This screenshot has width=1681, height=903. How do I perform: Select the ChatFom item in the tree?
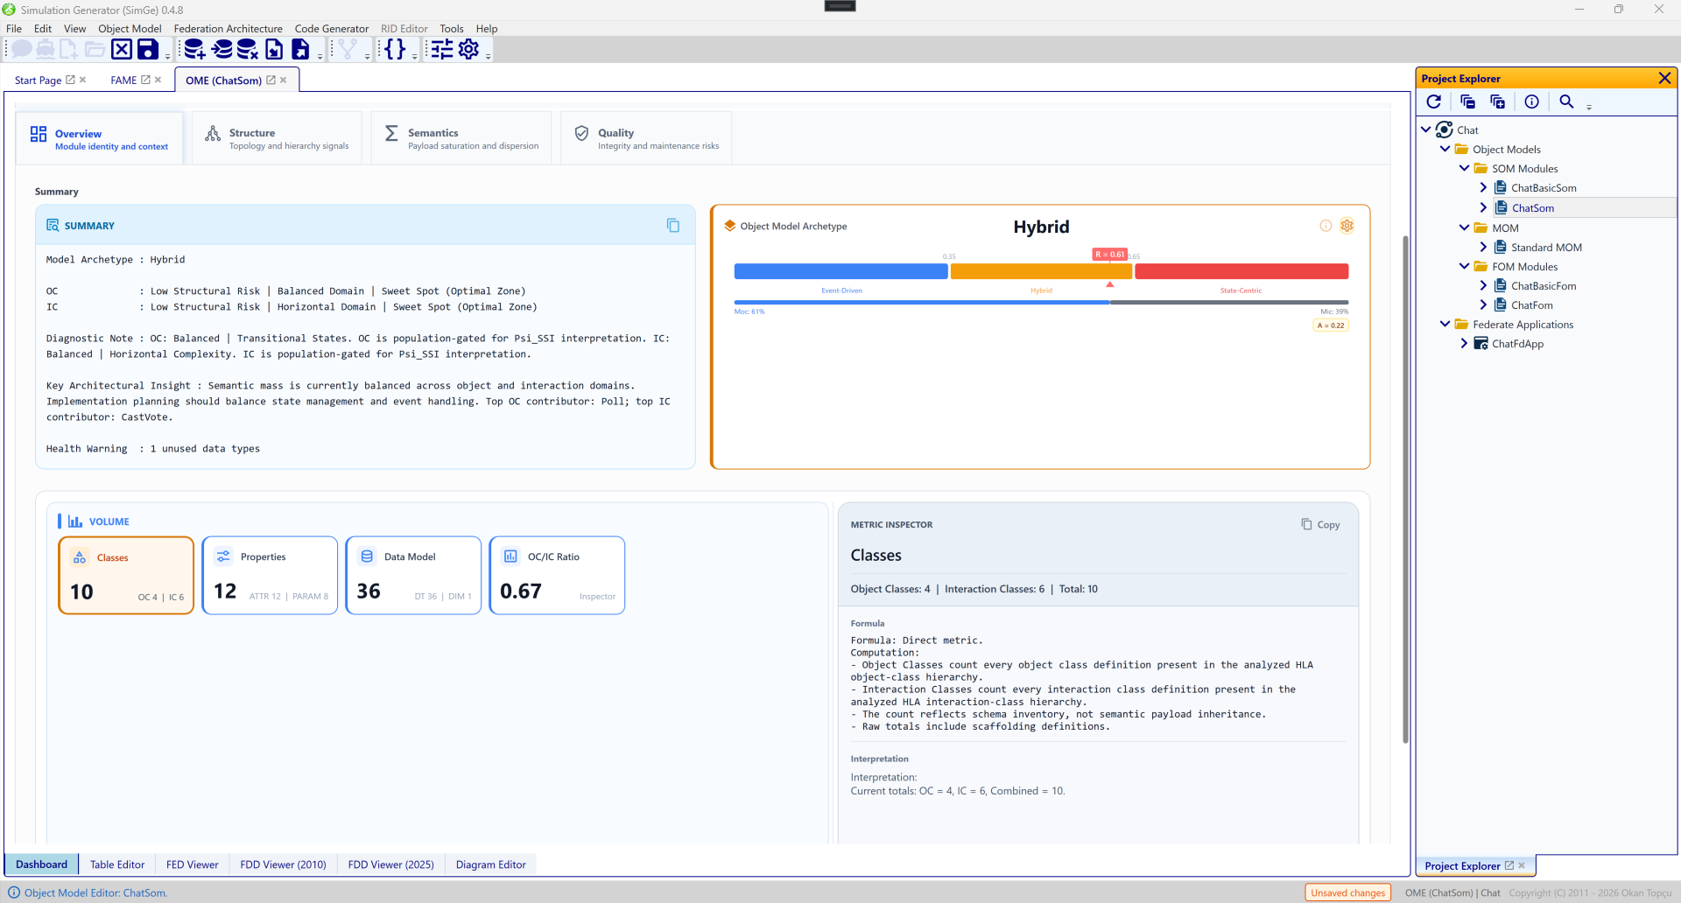[1531, 304]
